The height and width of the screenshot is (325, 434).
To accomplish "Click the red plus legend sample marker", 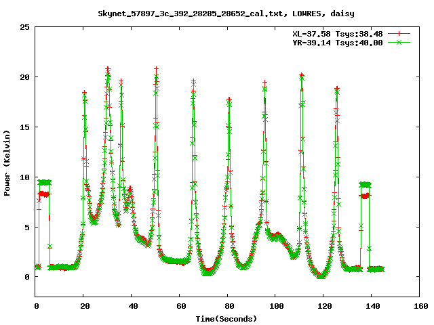I will (399, 34).
